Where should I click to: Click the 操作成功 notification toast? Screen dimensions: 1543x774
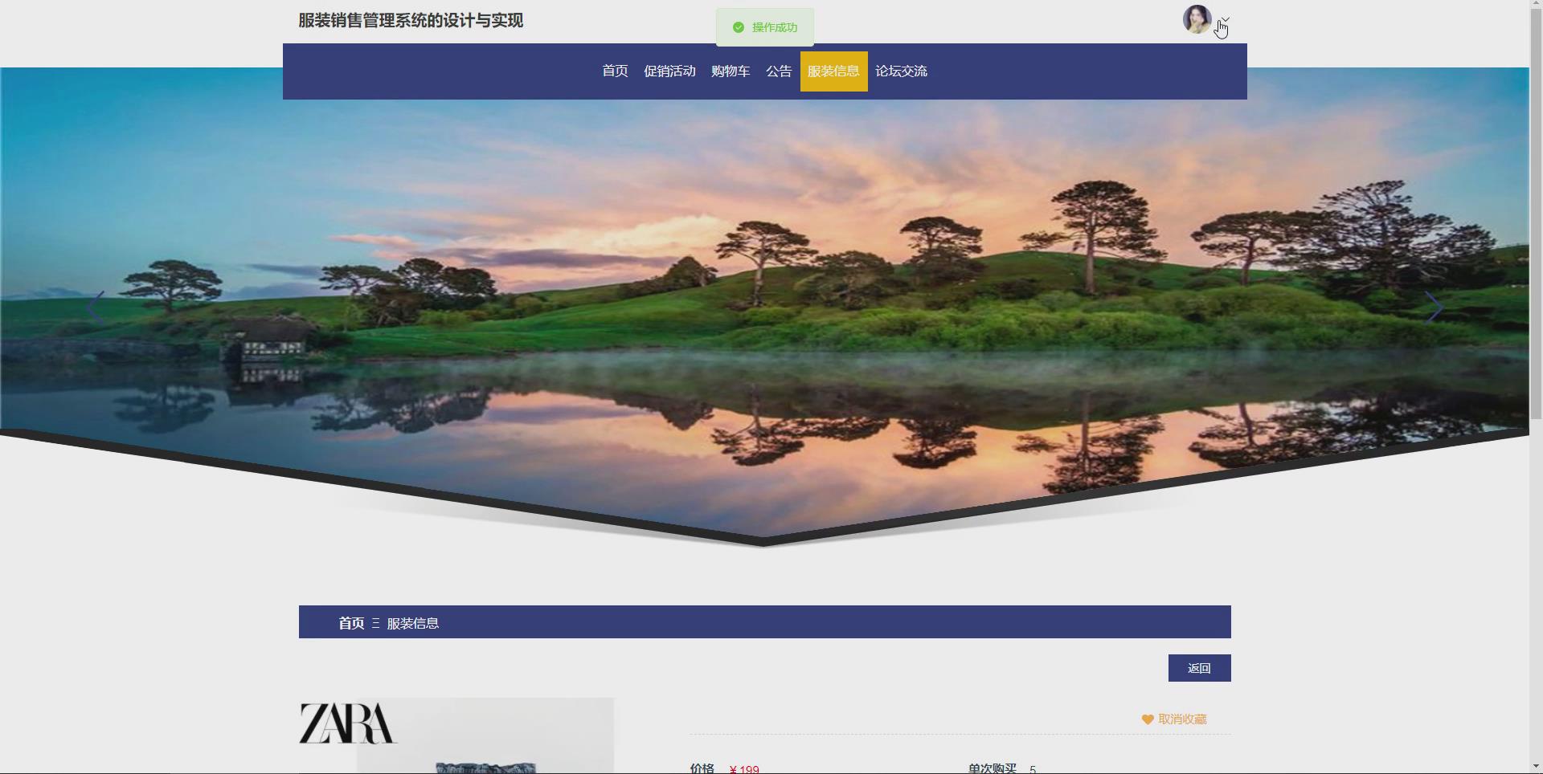[x=764, y=26]
